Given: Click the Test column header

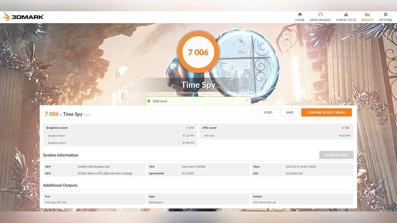Looking at the screenshot, I should (48, 197).
